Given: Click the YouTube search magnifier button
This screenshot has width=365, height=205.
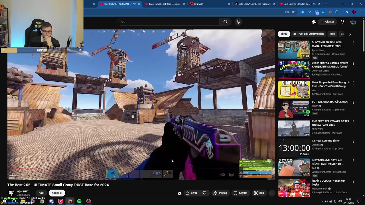Looking at the screenshot, I should 225,22.
